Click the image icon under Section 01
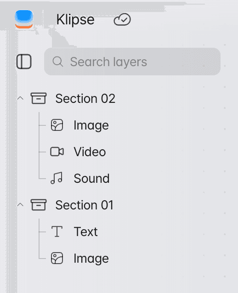The image size is (238, 293). click(x=57, y=258)
